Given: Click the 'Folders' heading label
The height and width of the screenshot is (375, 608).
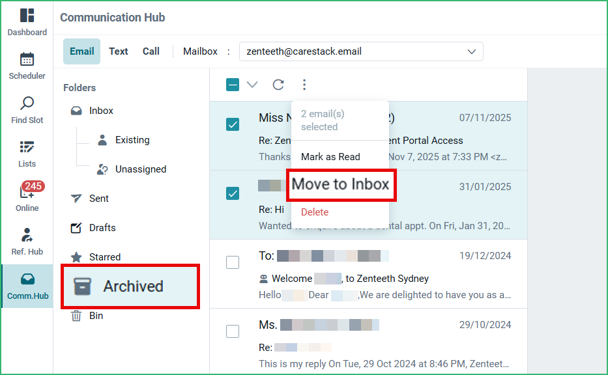Looking at the screenshot, I should (x=80, y=88).
